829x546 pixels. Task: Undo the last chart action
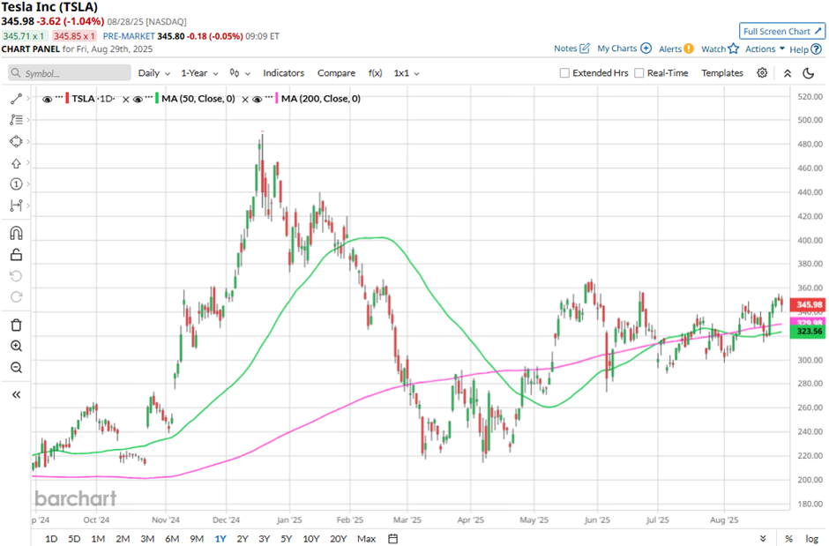click(x=16, y=276)
